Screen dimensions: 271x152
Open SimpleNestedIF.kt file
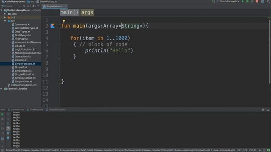[x=24, y=78]
